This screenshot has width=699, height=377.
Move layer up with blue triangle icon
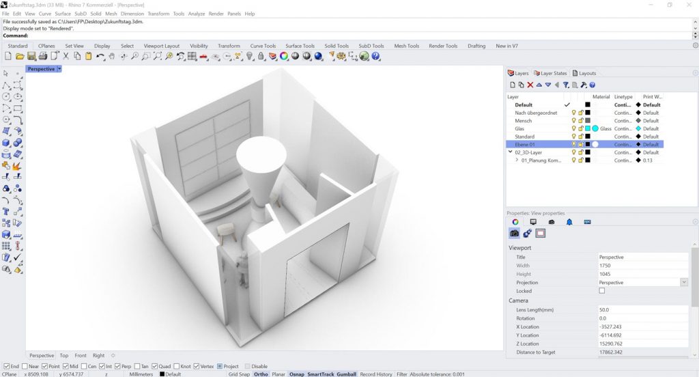coord(539,85)
